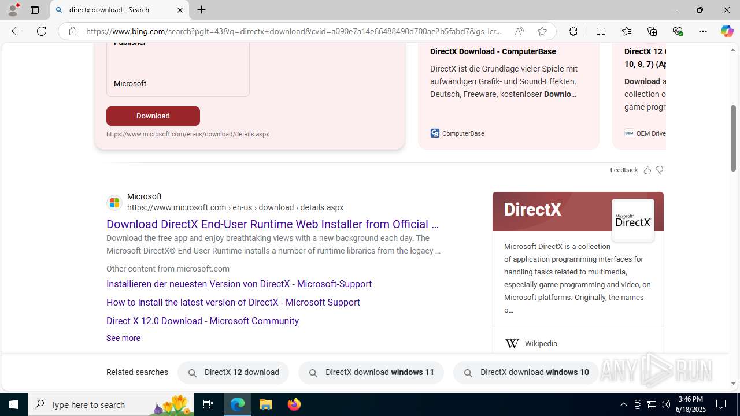
Task: Give thumbs down feedback
Action: (660, 170)
